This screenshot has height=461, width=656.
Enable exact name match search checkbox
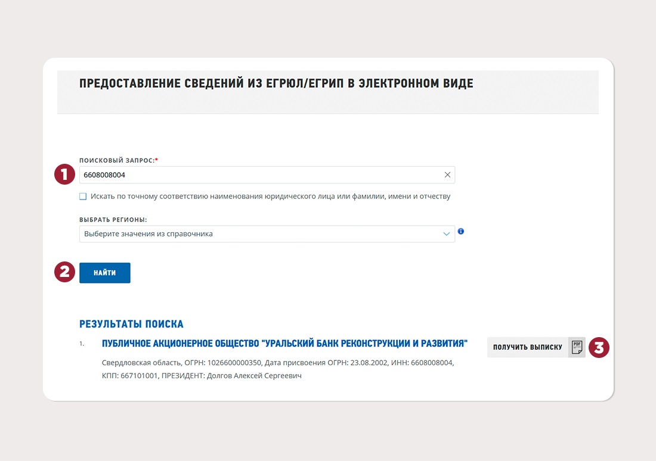click(83, 197)
